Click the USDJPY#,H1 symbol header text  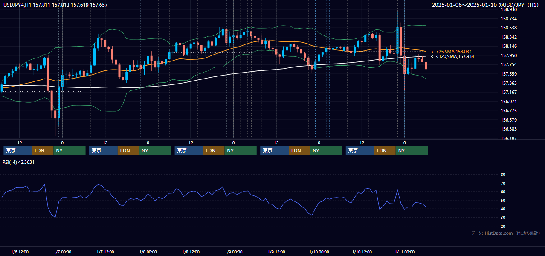[55, 5]
